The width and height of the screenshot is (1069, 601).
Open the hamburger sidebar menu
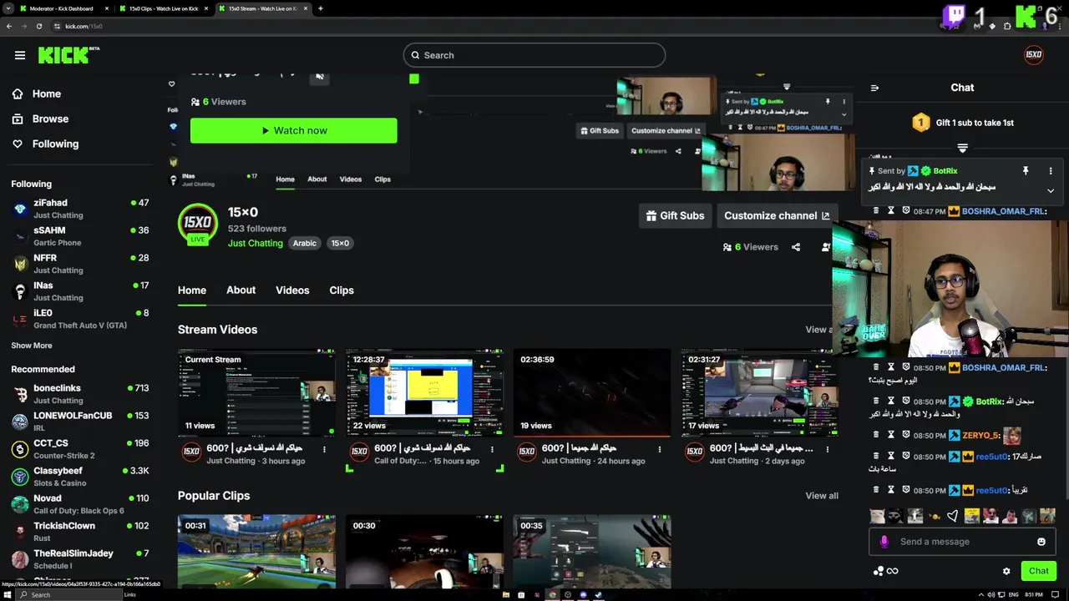[20, 55]
